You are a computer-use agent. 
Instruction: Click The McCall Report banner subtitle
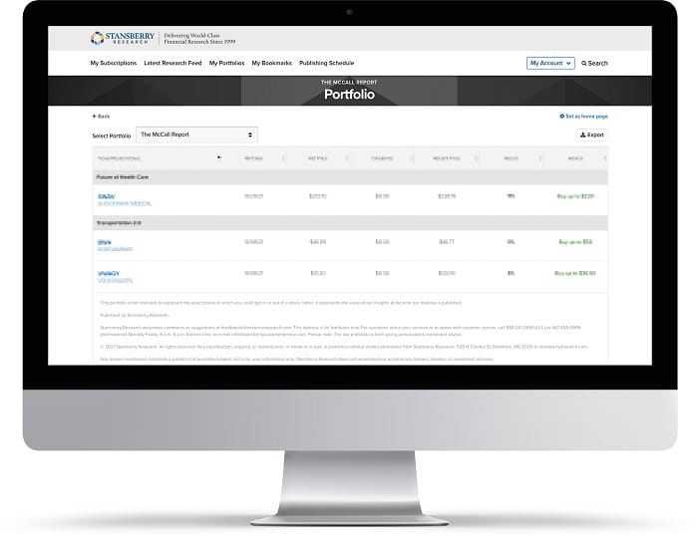point(349,83)
